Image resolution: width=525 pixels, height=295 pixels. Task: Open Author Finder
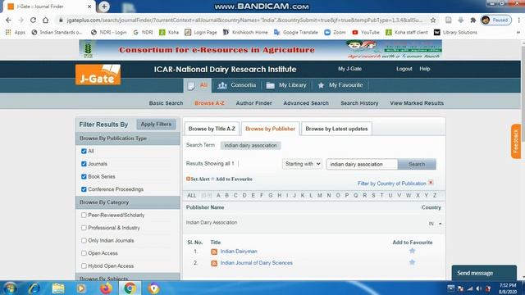pos(253,103)
